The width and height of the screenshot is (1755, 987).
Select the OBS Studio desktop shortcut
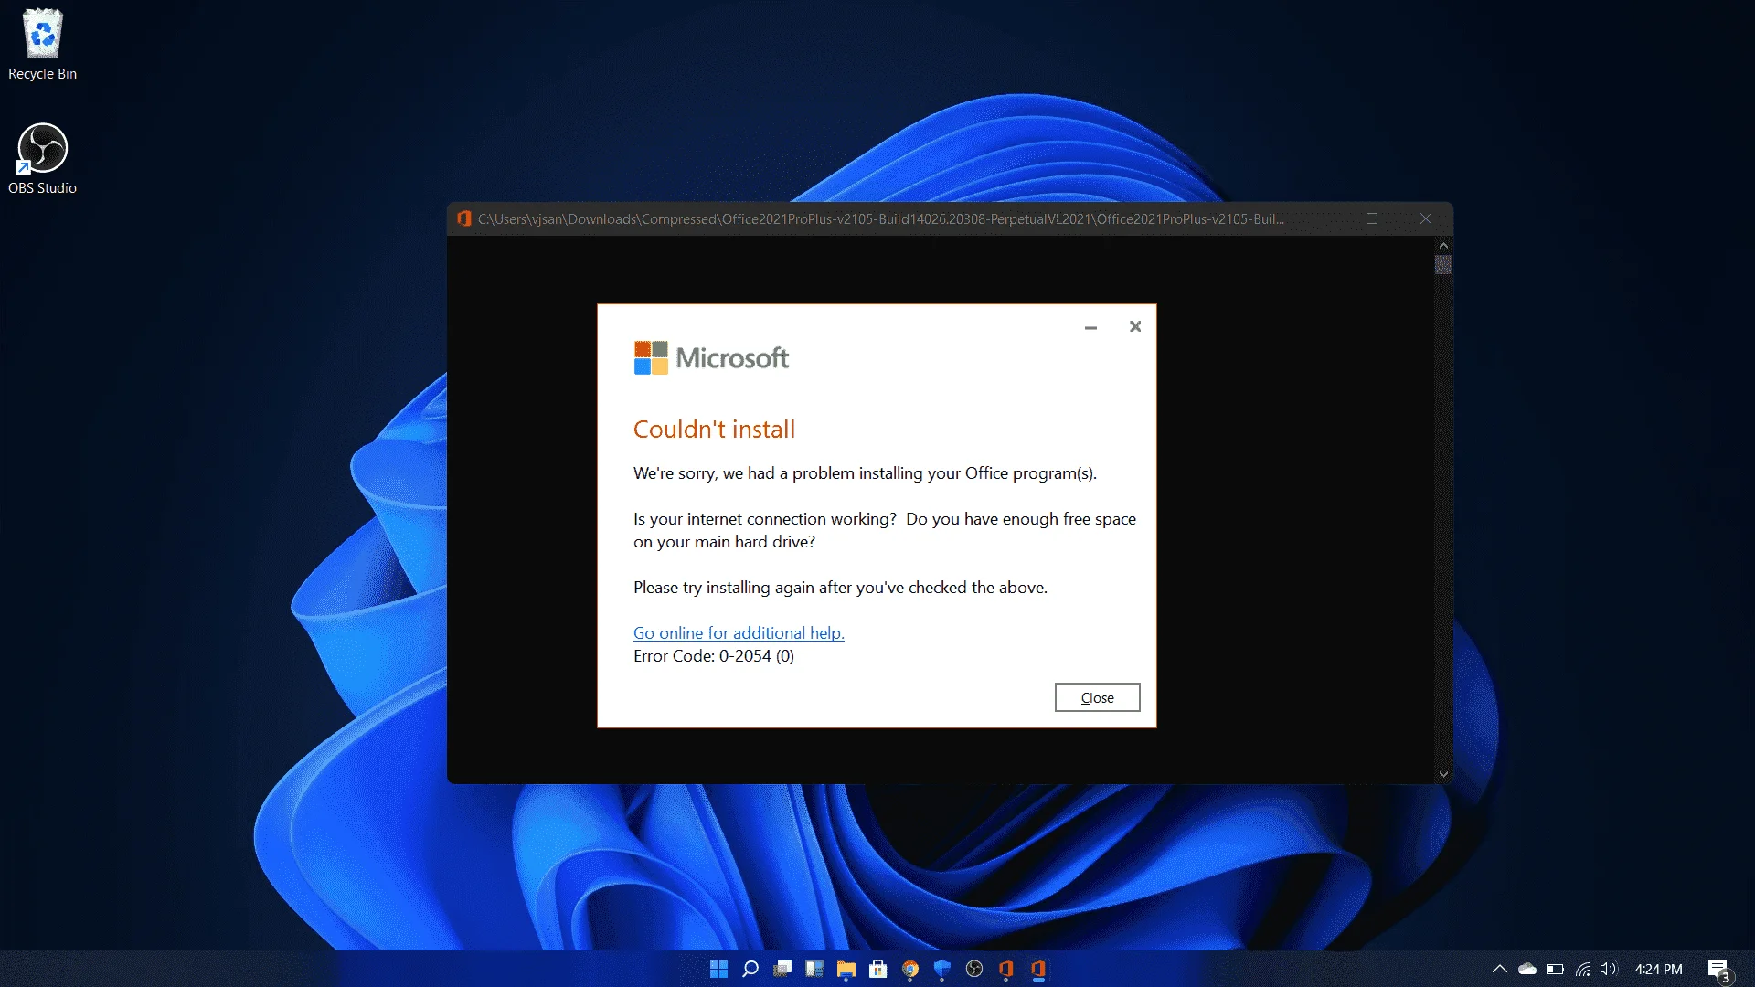42,158
